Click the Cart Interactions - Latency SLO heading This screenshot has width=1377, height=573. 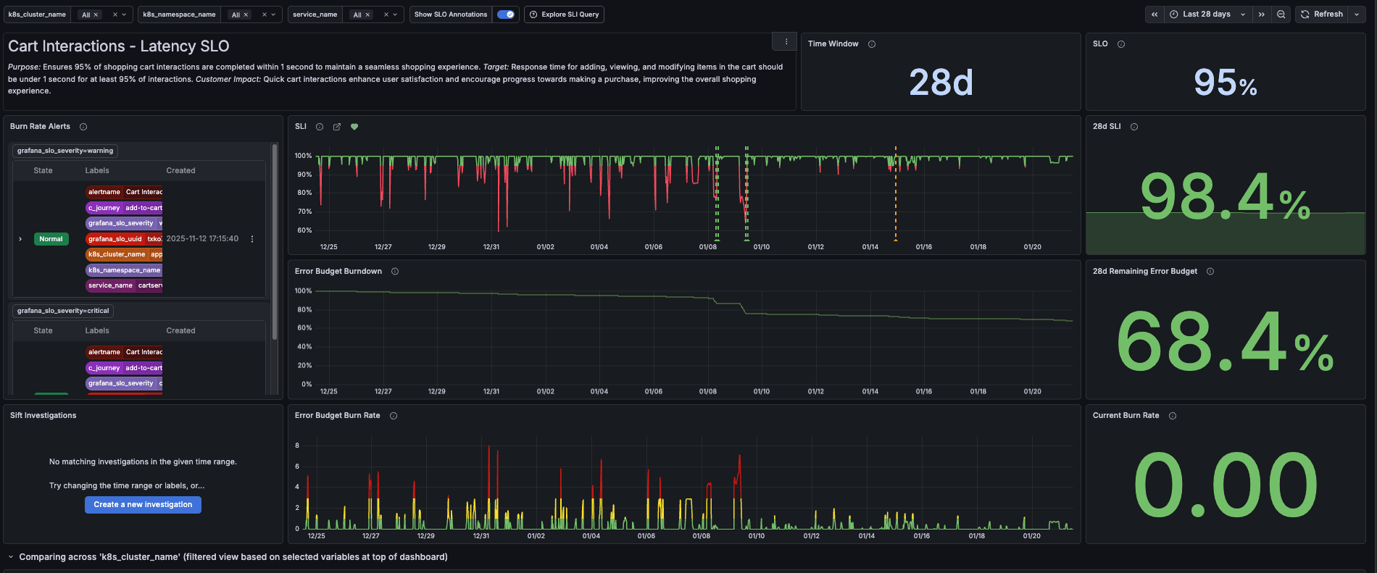click(x=119, y=46)
